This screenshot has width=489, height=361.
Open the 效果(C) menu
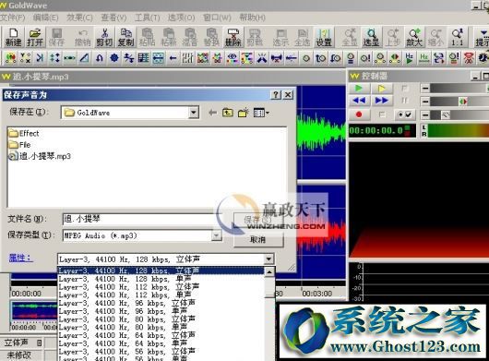click(x=79, y=18)
